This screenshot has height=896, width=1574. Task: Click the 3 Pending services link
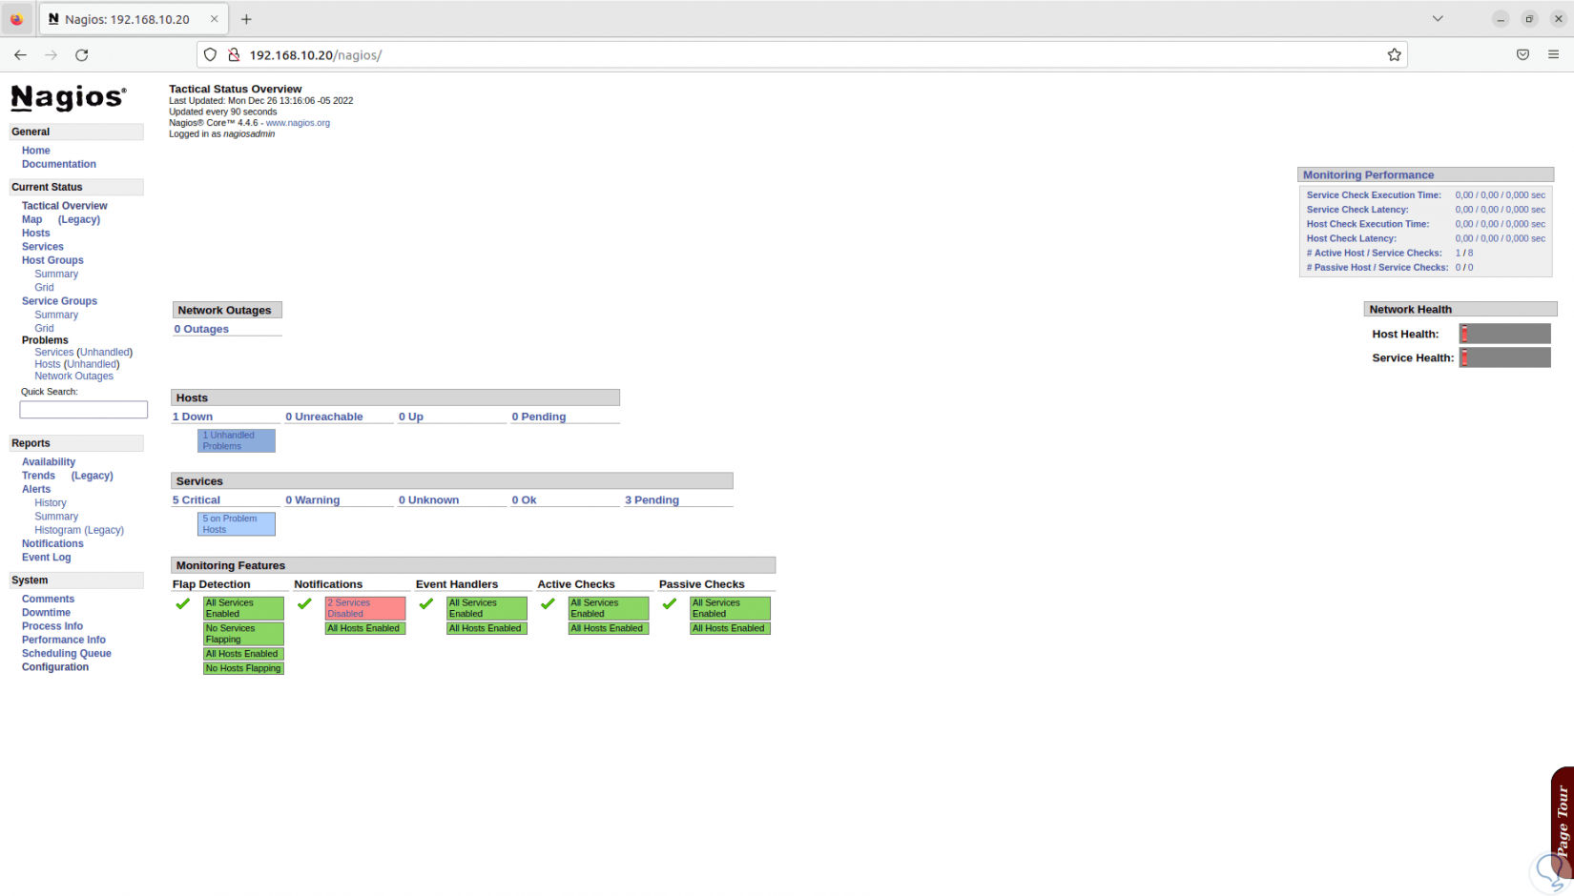pyautogui.click(x=652, y=500)
